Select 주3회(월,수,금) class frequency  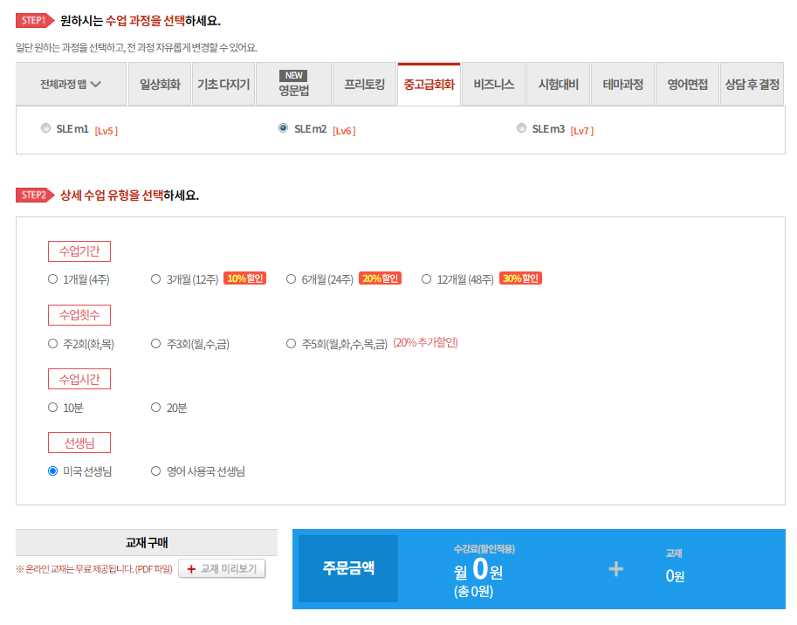pyautogui.click(x=156, y=344)
